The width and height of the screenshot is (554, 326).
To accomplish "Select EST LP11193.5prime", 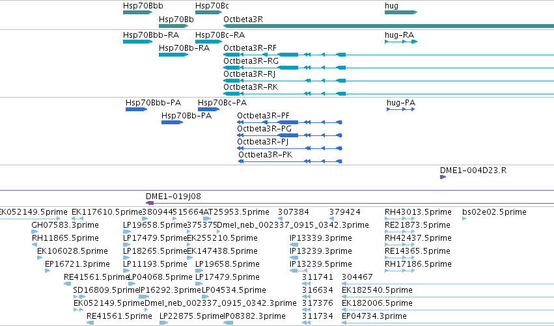I will [x=127, y=271].
